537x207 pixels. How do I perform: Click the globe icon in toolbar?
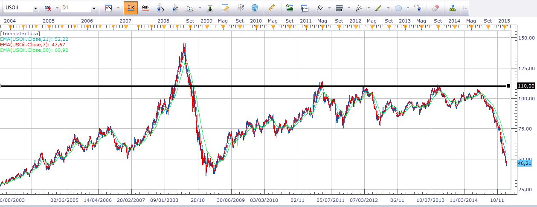click(255, 8)
